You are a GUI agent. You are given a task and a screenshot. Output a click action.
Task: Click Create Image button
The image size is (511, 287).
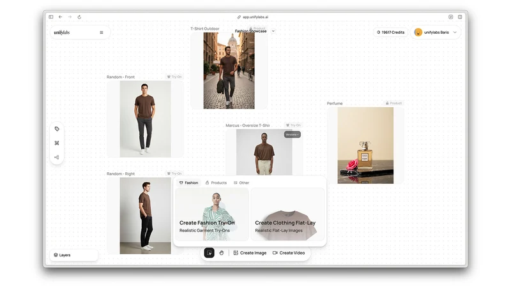click(x=250, y=253)
